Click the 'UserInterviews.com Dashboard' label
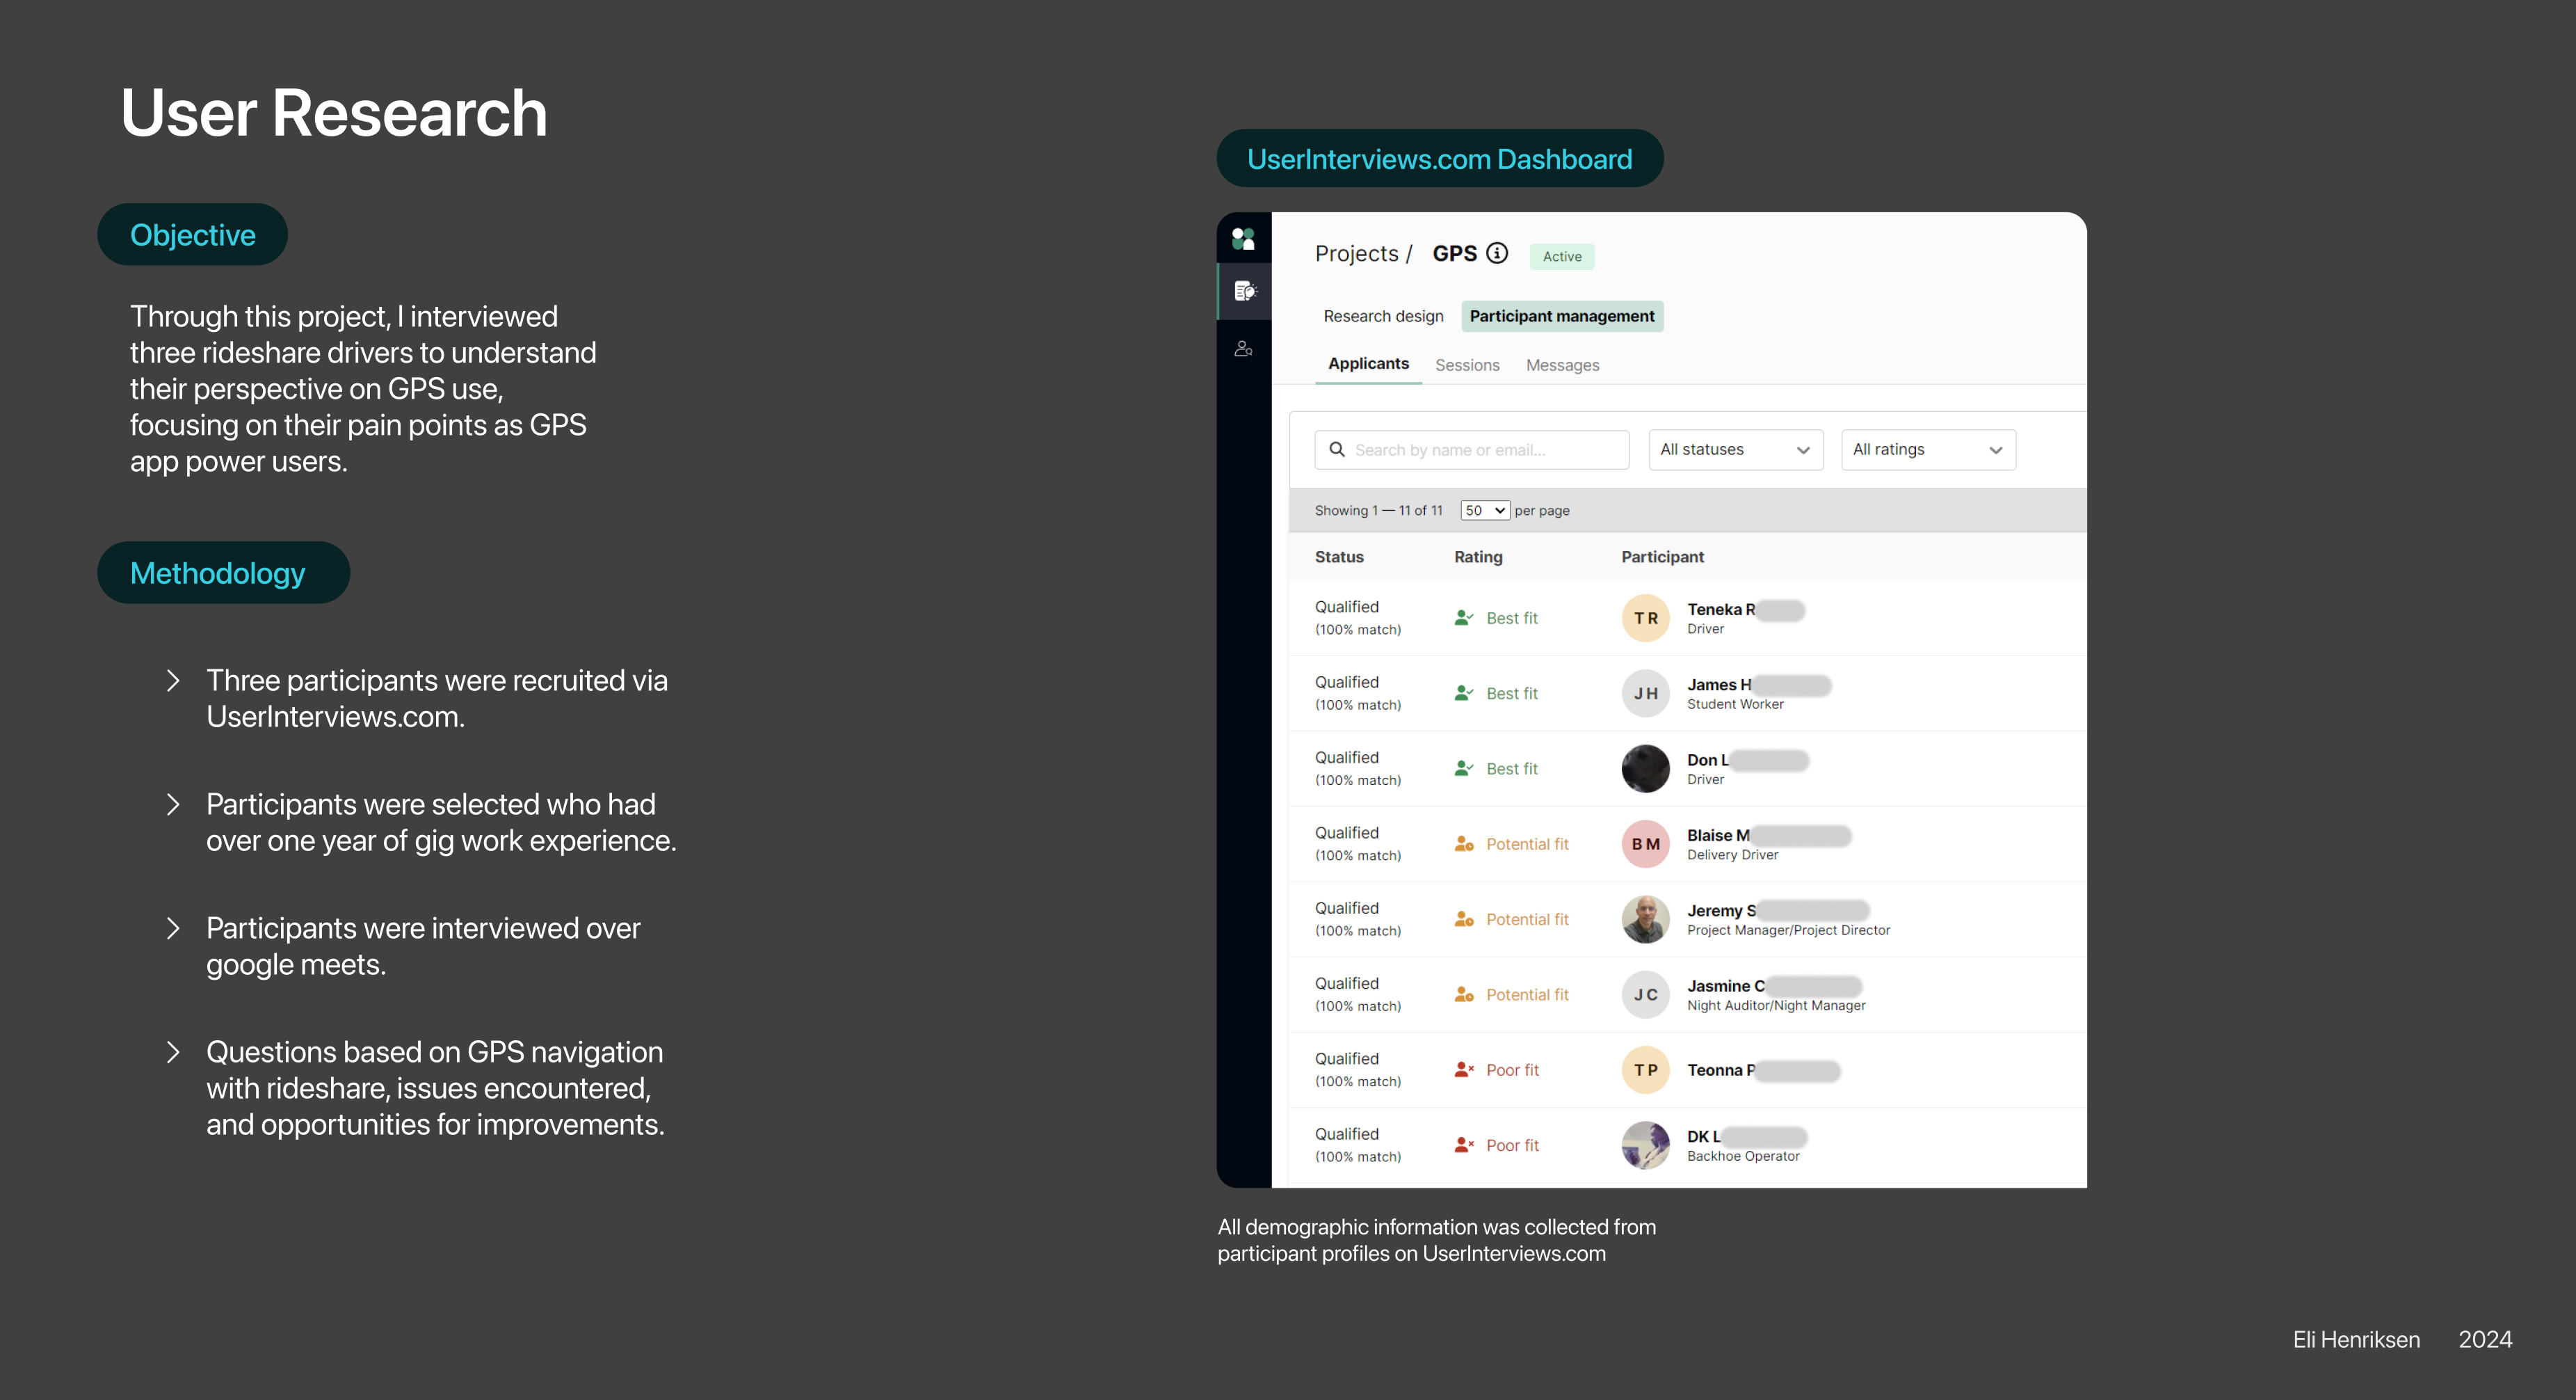The height and width of the screenshot is (1400, 2576). (x=1439, y=158)
